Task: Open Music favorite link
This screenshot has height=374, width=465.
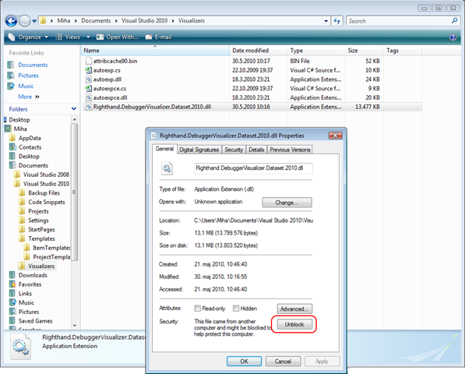Action: [26, 86]
